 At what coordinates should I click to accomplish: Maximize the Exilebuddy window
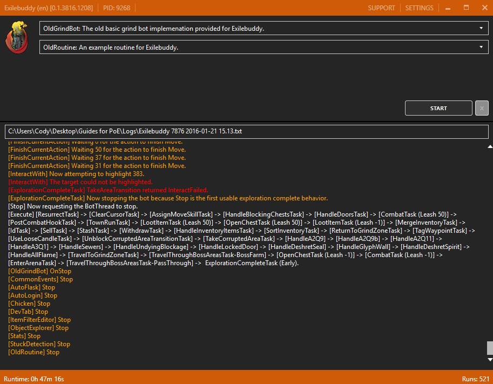point(467,8)
